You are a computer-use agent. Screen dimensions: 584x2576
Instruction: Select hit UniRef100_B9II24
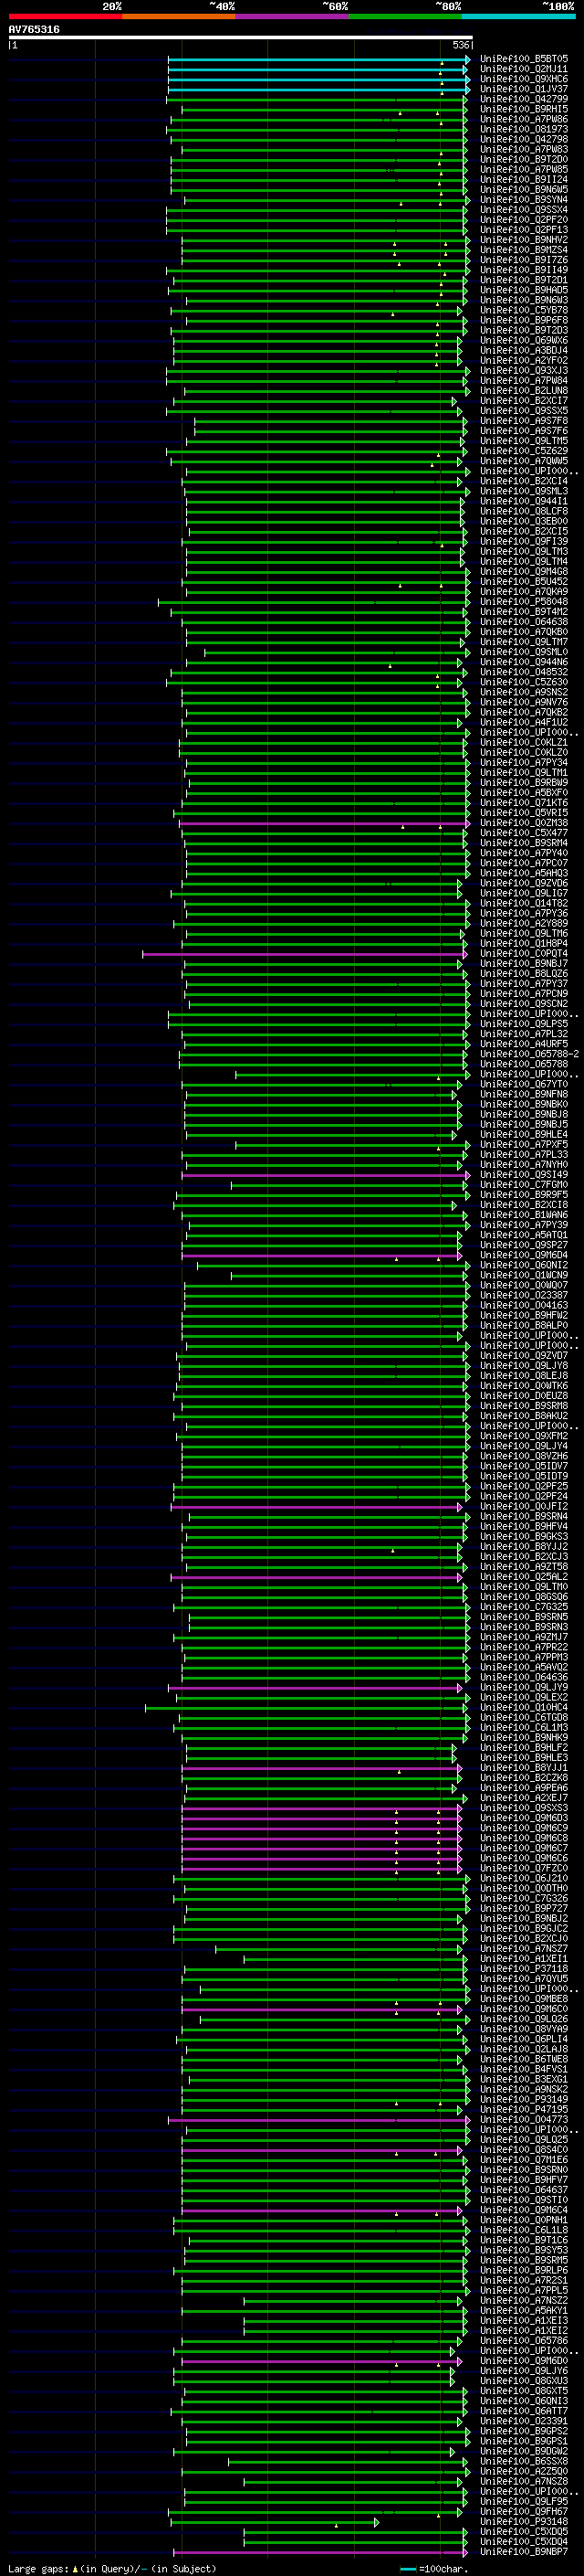coord(524,180)
